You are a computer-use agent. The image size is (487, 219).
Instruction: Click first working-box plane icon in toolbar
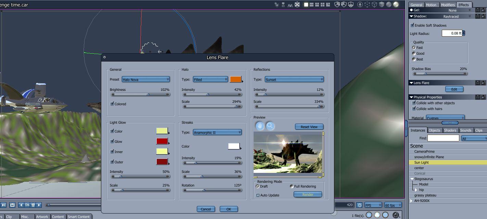[337, 4]
